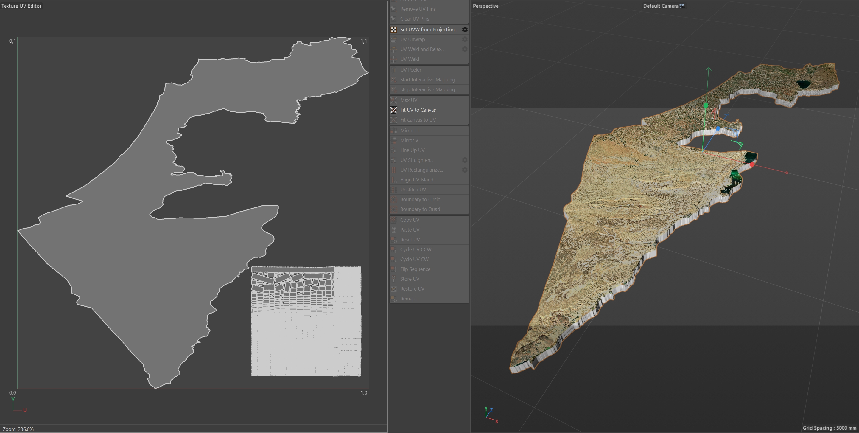This screenshot has width=859, height=433.
Task: Click the Max UV icon
Action: click(x=394, y=100)
